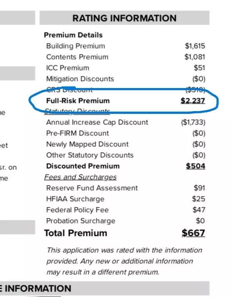Select the Discounted Premium $504 amount
Image resolution: width=233 pixels, height=297 pixels.
(x=195, y=166)
